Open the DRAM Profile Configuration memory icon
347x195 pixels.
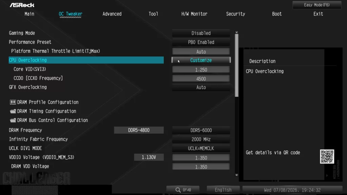click(13, 102)
